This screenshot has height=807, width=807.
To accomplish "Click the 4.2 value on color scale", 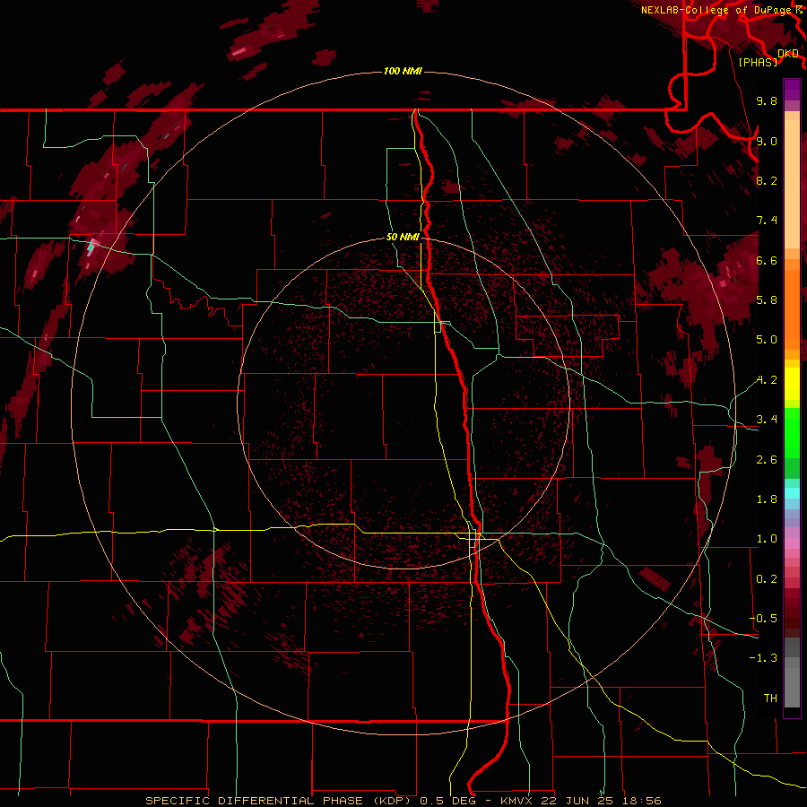I will coord(767,380).
